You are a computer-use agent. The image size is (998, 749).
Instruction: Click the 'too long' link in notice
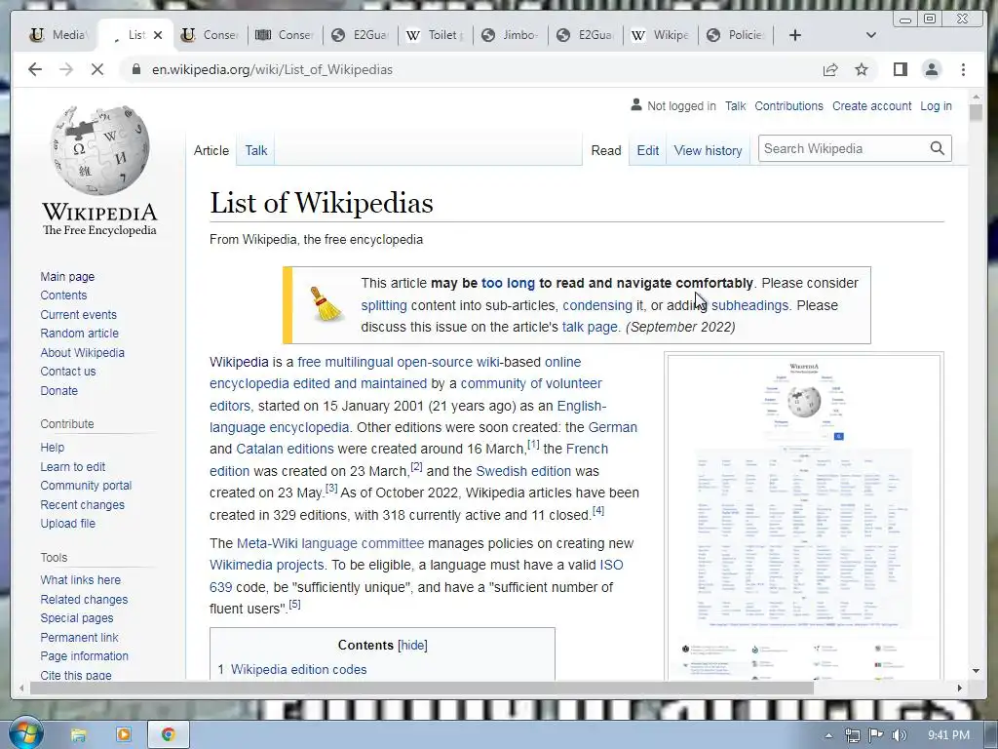508,283
